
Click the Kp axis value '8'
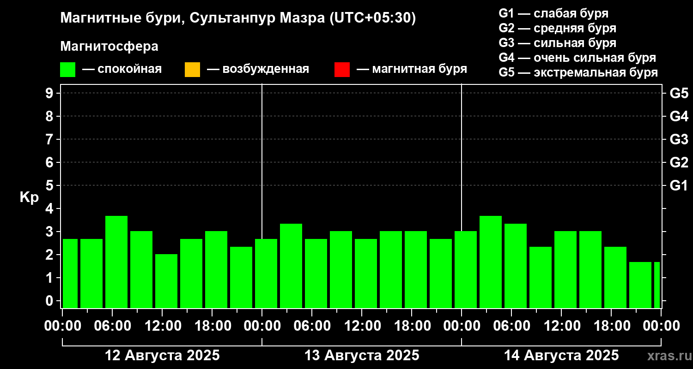point(50,116)
